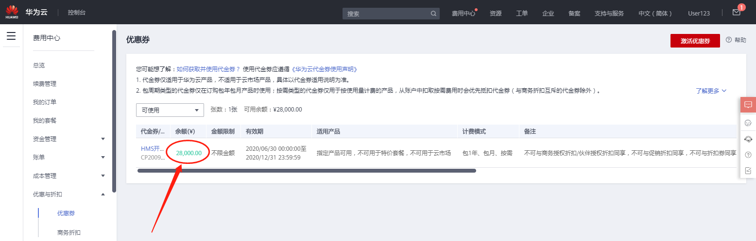Click the smiley feedback icon
This screenshot has height=241, width=756.
(x=748, y=123)
